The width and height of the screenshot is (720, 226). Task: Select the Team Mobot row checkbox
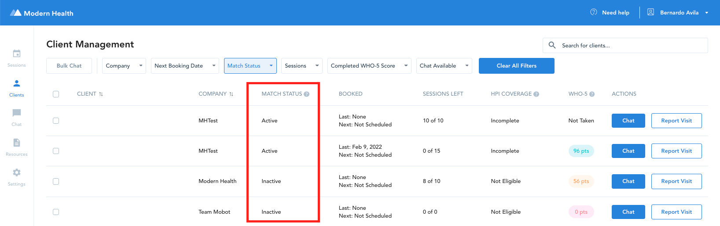(x=56, y=212)
